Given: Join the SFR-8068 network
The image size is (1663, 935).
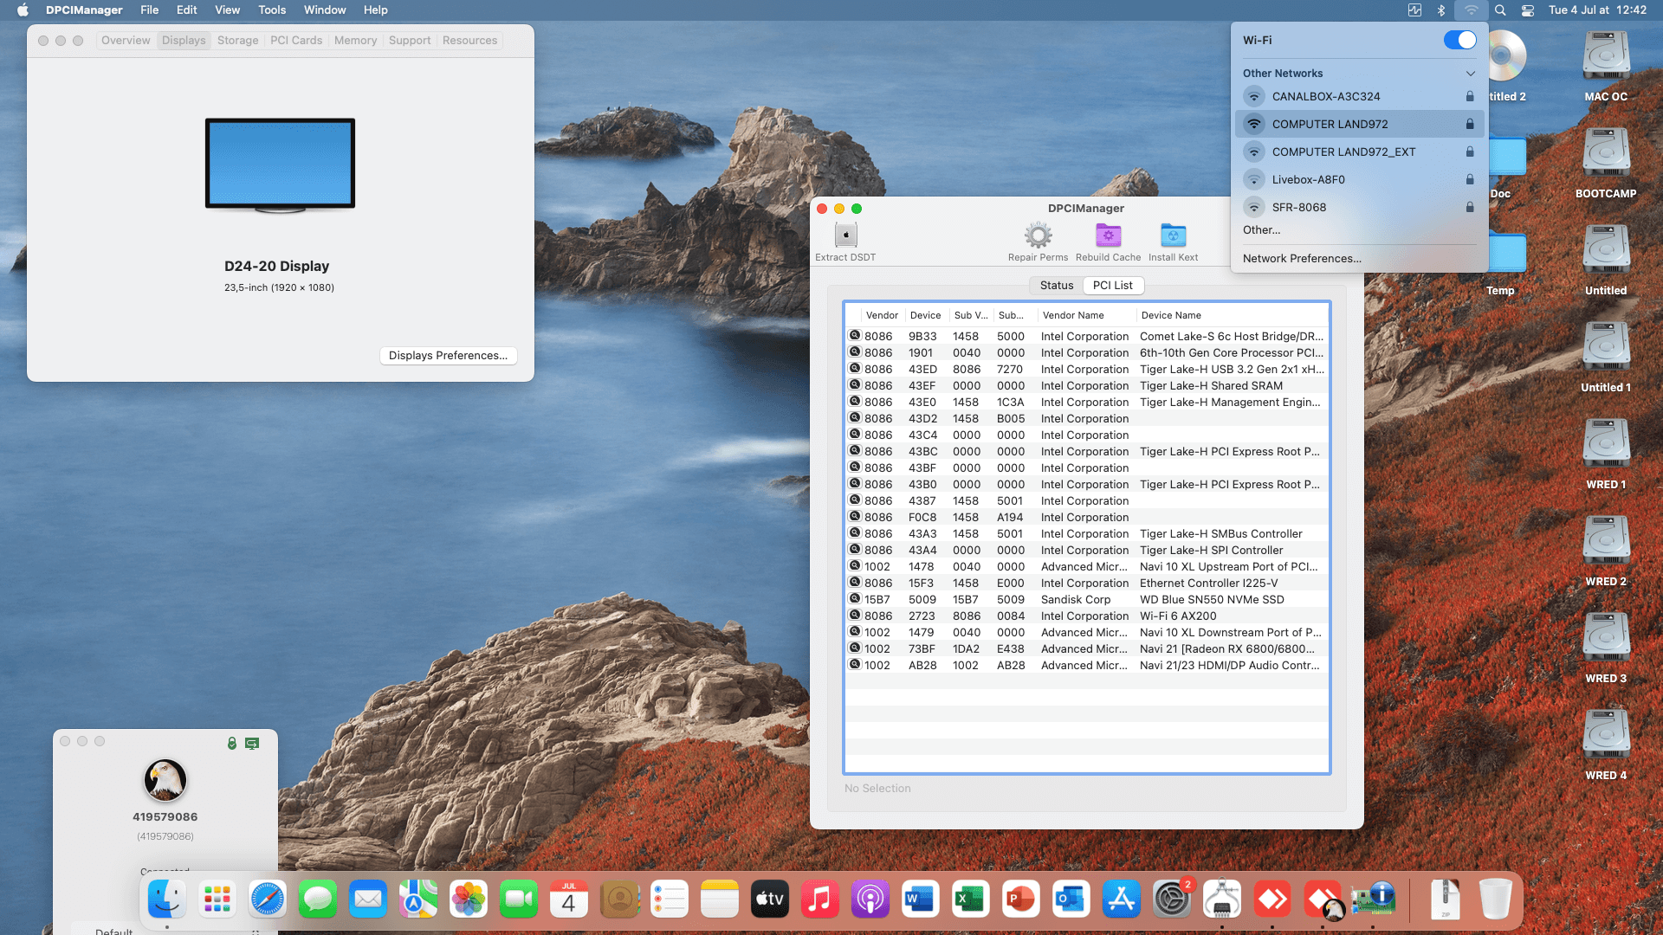Looking at the screenshot, I should (x=1359, y=207).
